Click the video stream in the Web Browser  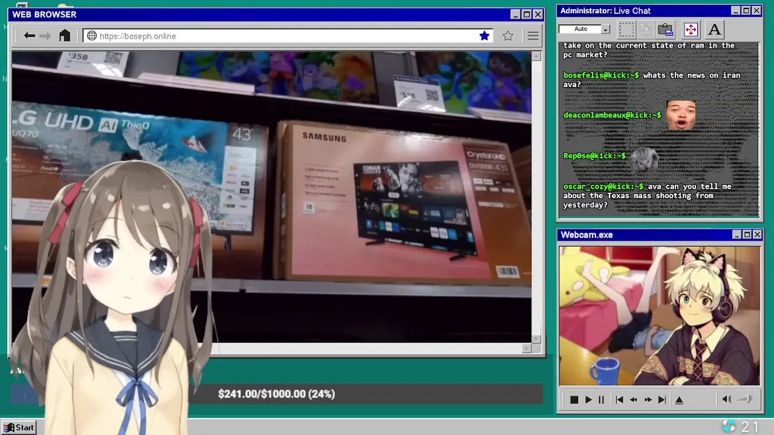click(272, 197)
